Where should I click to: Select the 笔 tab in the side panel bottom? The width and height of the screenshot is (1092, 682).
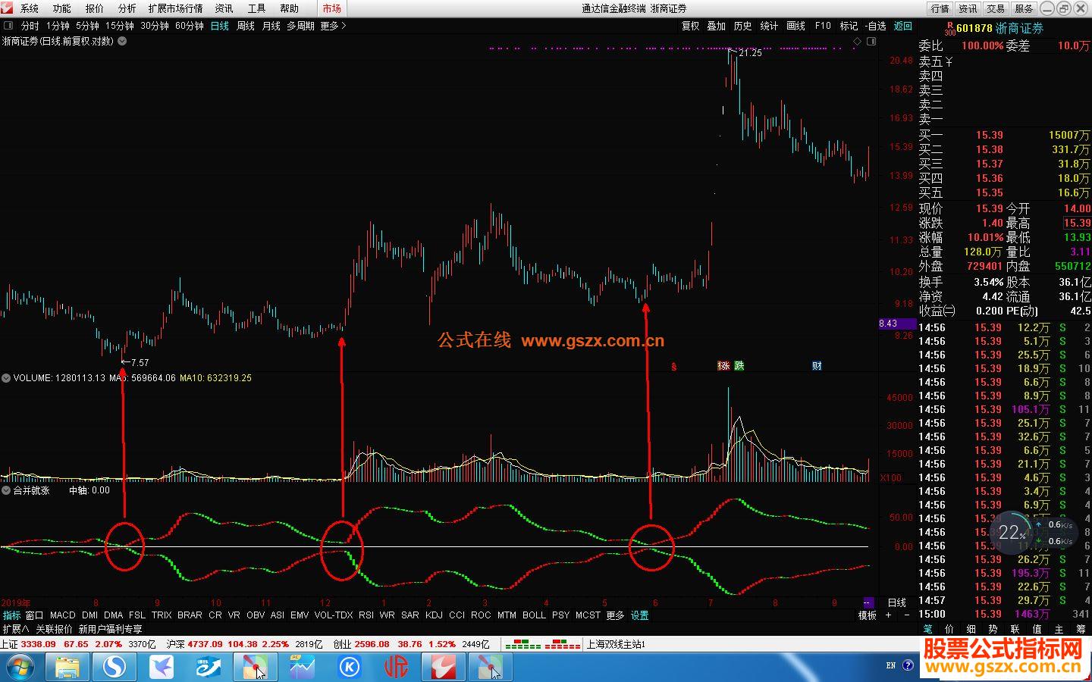coord(927,629)
